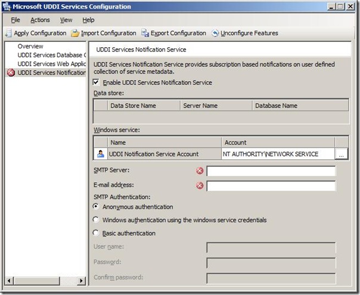Maximize the UDDI Services Configuration window
The width and height of the screenshot is (360, 295).
[340, 7]
